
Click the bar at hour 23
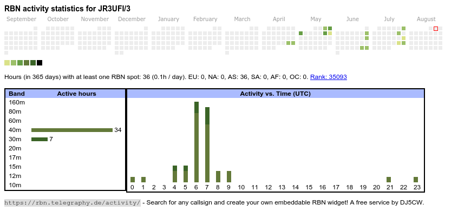(416, 180)
